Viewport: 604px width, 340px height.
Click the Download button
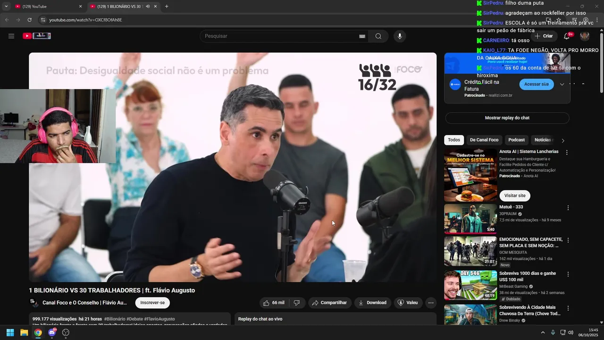coord(372,303)
